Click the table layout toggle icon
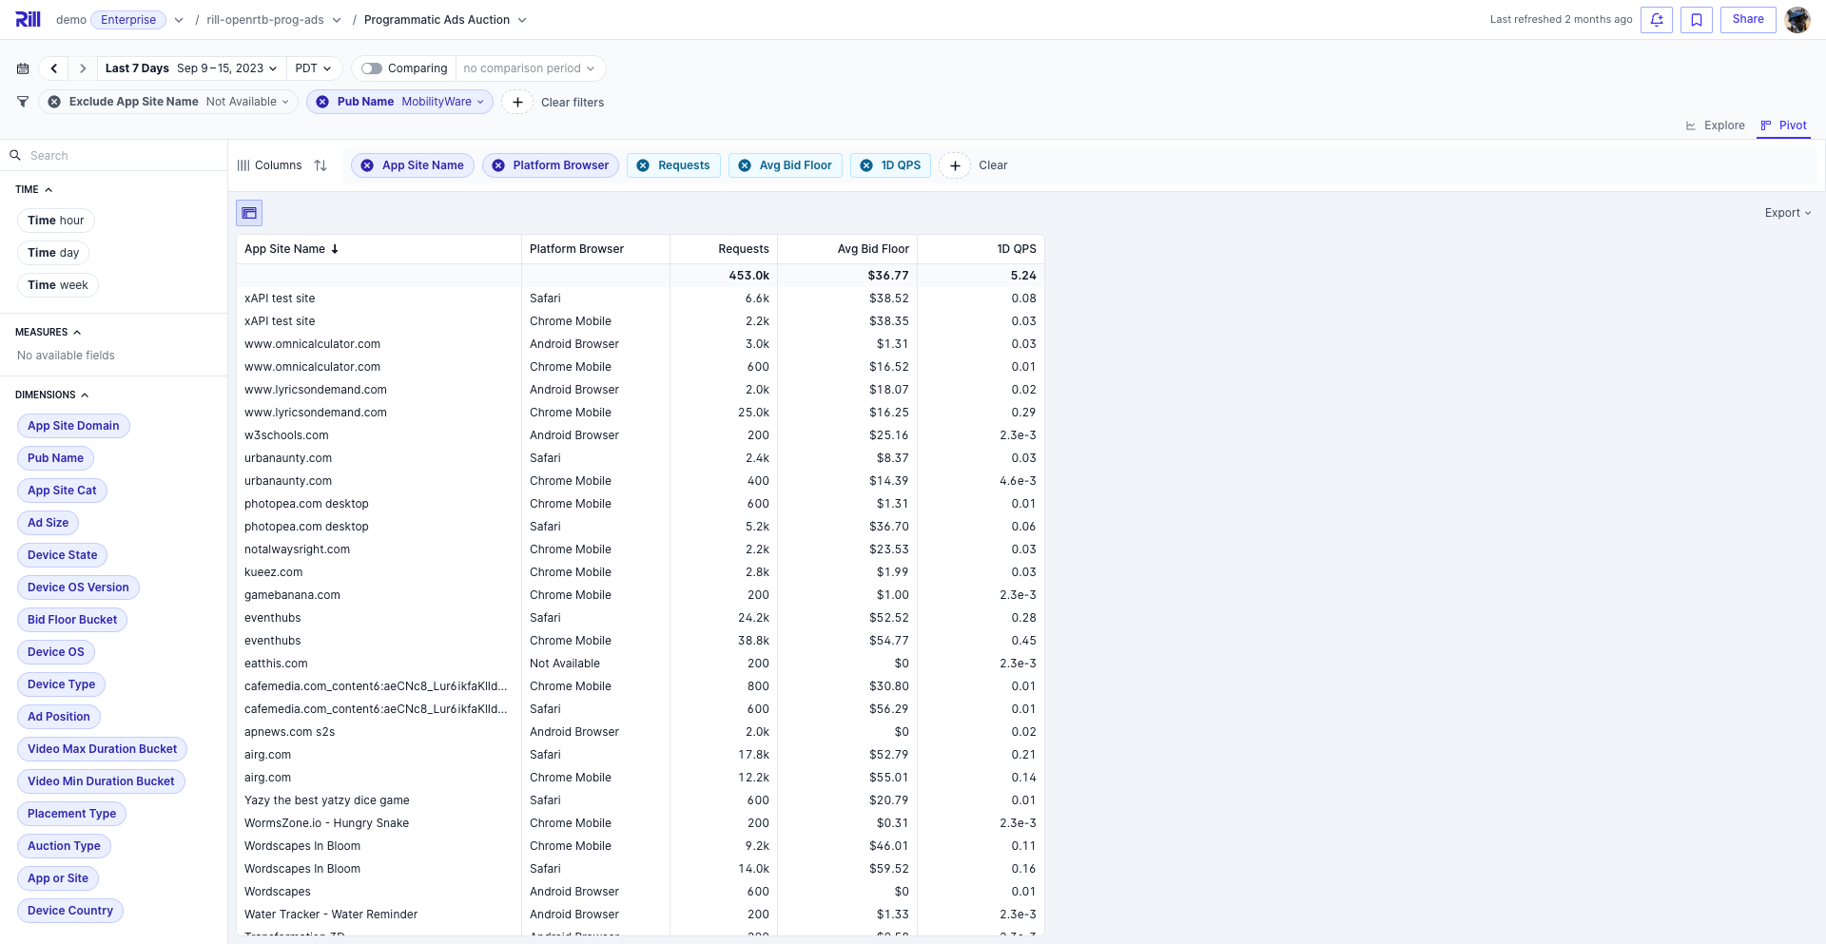 249,213
